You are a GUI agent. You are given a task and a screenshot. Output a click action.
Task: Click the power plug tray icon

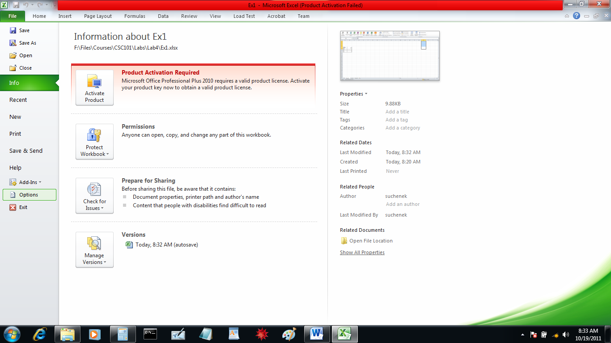544,335
